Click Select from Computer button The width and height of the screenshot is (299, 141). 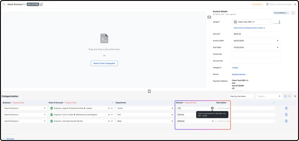click(x=104, y=63)
